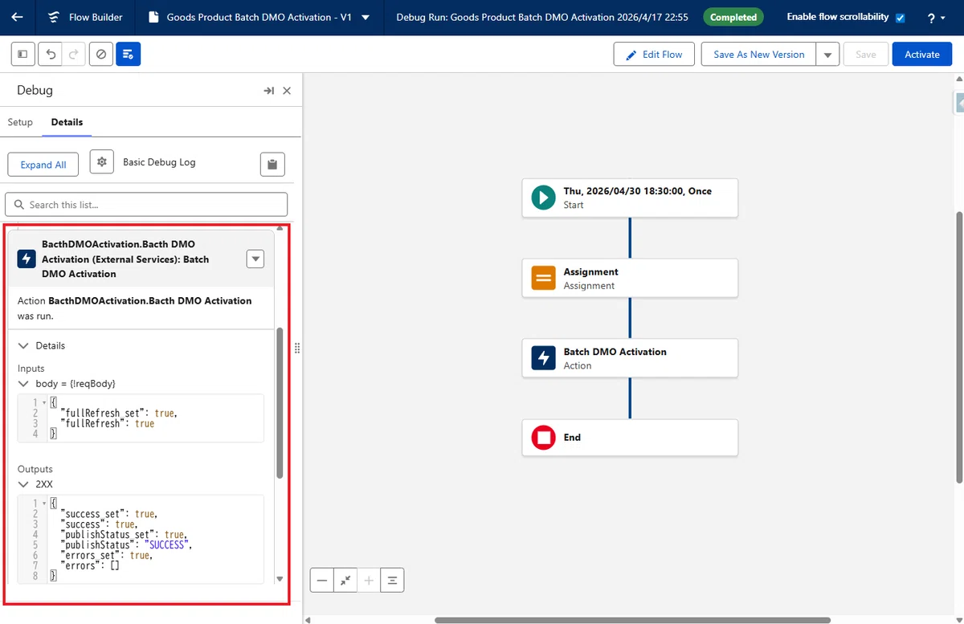Image resolution: width=964 pixels, height=624 pixels.
Task: Collapse the body = {!reqBody} expander
Action: tap(23, 384)
